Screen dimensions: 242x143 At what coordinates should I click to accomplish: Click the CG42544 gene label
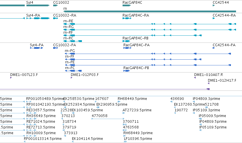(x=221, y=3)
